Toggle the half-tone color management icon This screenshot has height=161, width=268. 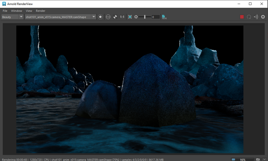[x=115, y=17]
